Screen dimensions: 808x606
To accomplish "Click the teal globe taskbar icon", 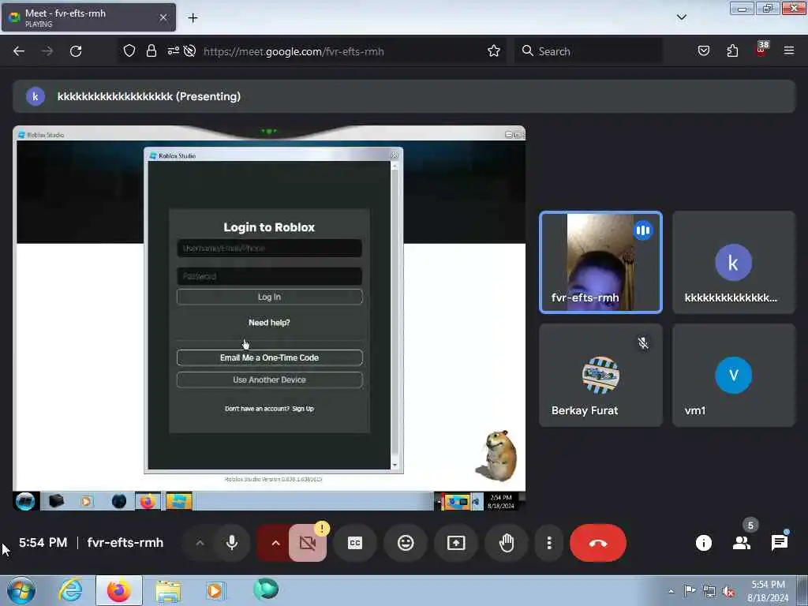I will tap(266, 589).
